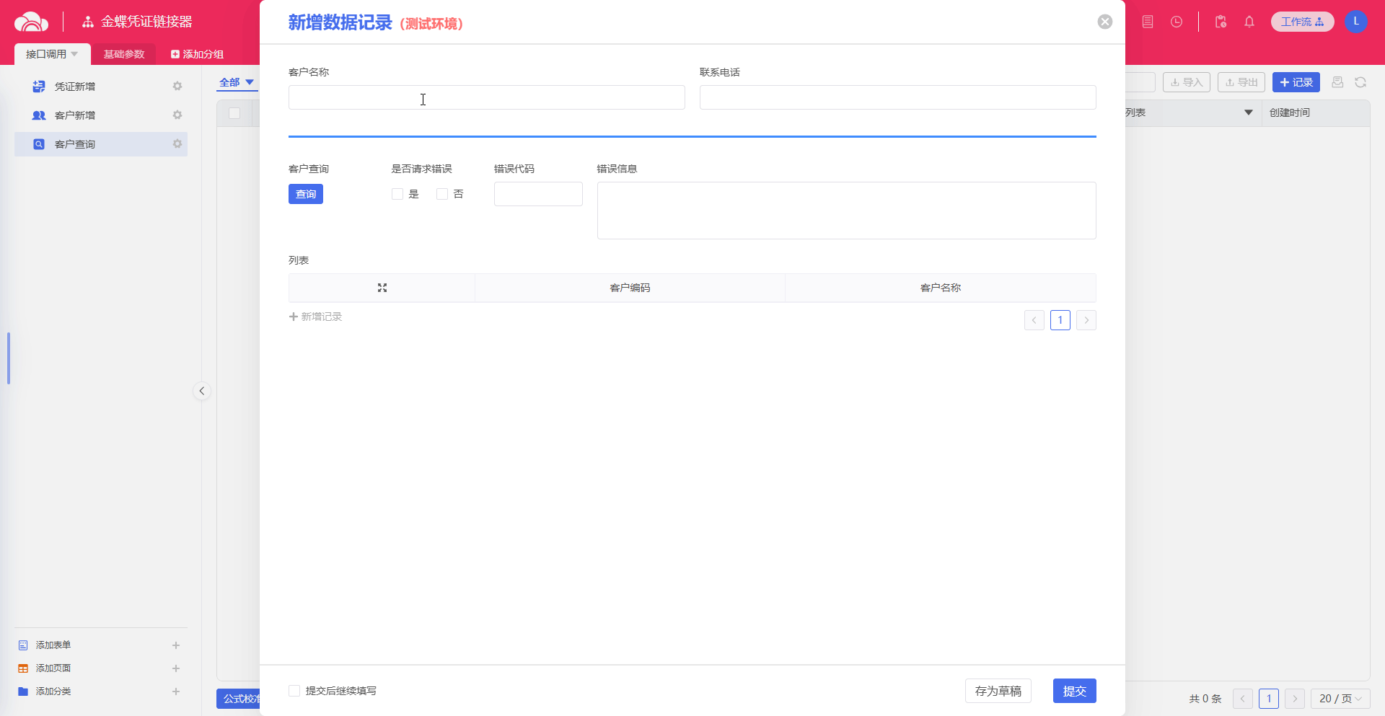Click plus icon next to 添加分类
Viewport: 1385px width, 716px height.
[176, 691]
